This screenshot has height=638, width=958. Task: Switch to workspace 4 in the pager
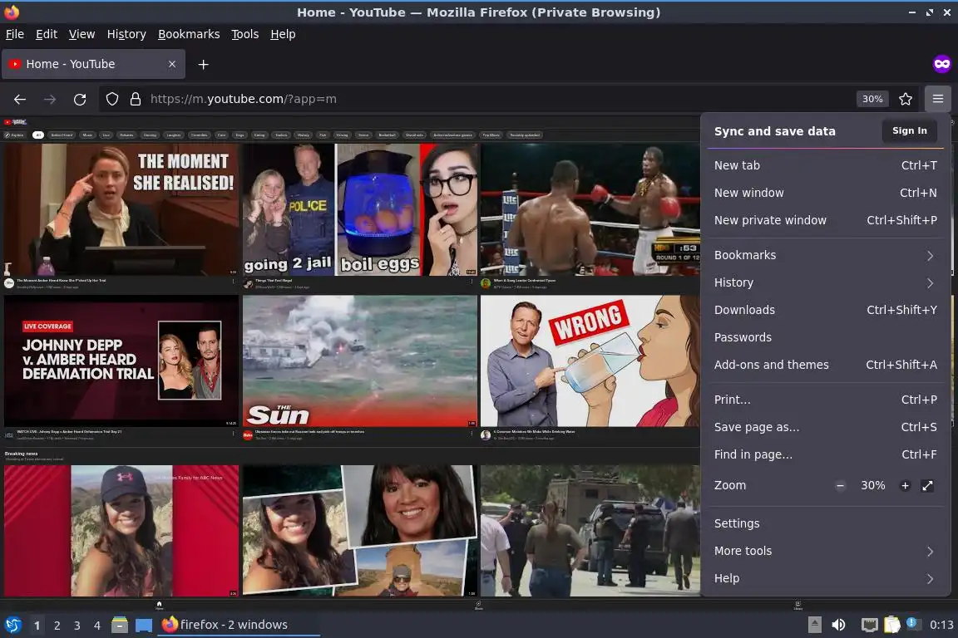[x=96, y=626]
